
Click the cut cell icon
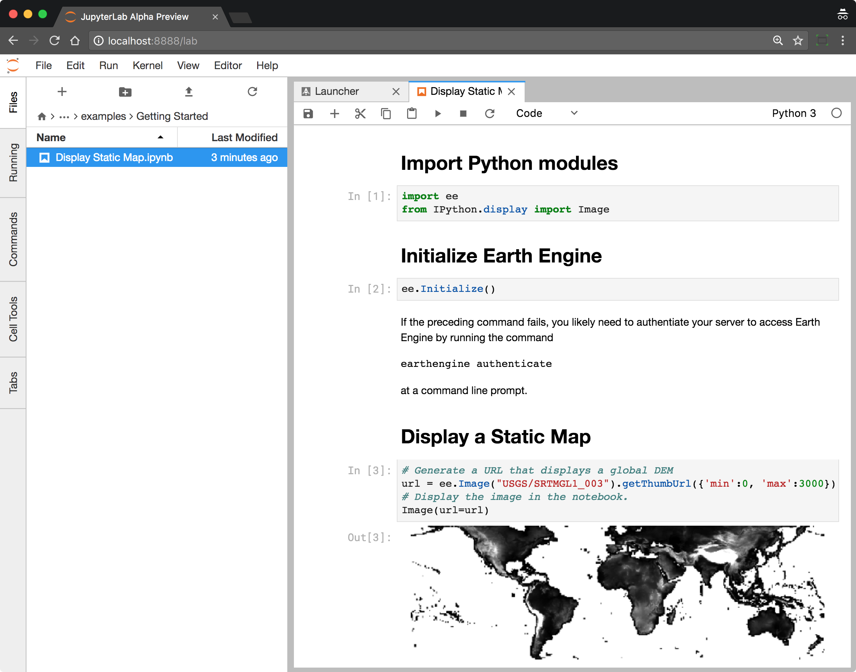click(361, 113)
